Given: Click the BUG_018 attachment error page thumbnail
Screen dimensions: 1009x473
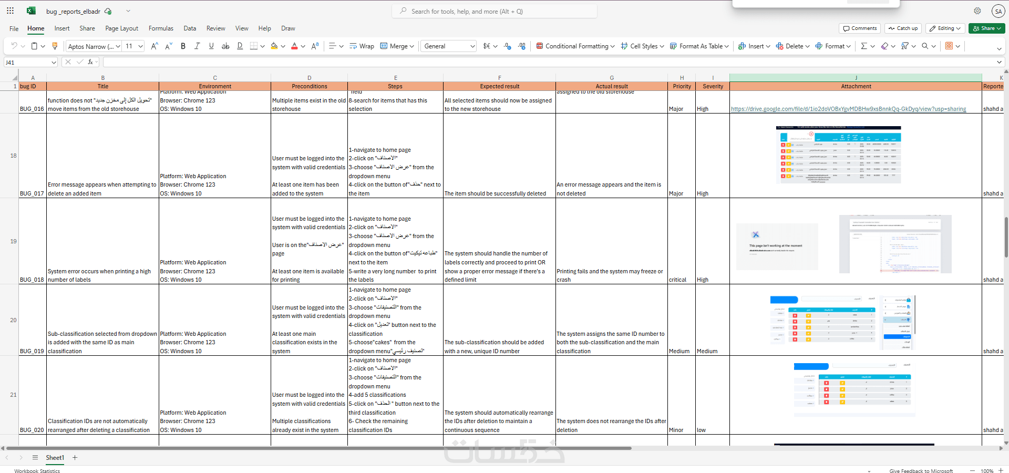Looking at the screenshot, I should click(777, 246).
